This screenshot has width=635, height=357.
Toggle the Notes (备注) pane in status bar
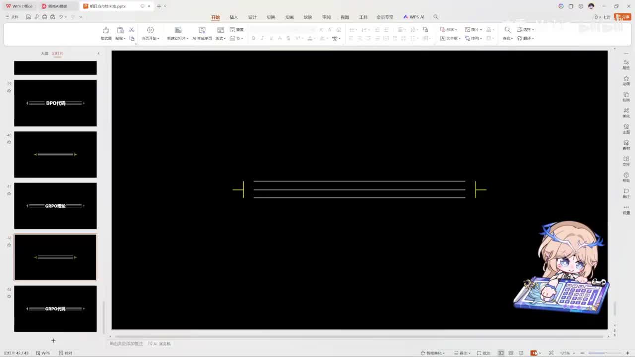[x=462, y=353]
